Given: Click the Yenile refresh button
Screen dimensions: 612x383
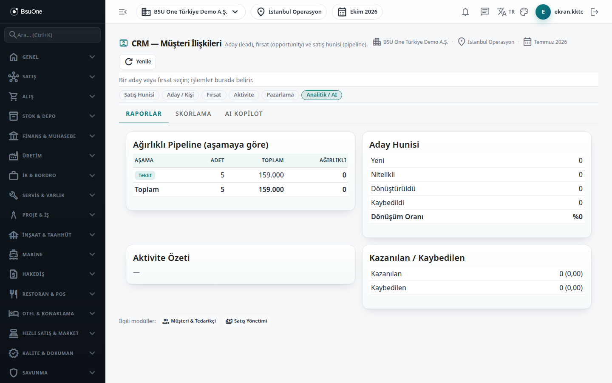Looking at the screenshot, I should 138,62.
